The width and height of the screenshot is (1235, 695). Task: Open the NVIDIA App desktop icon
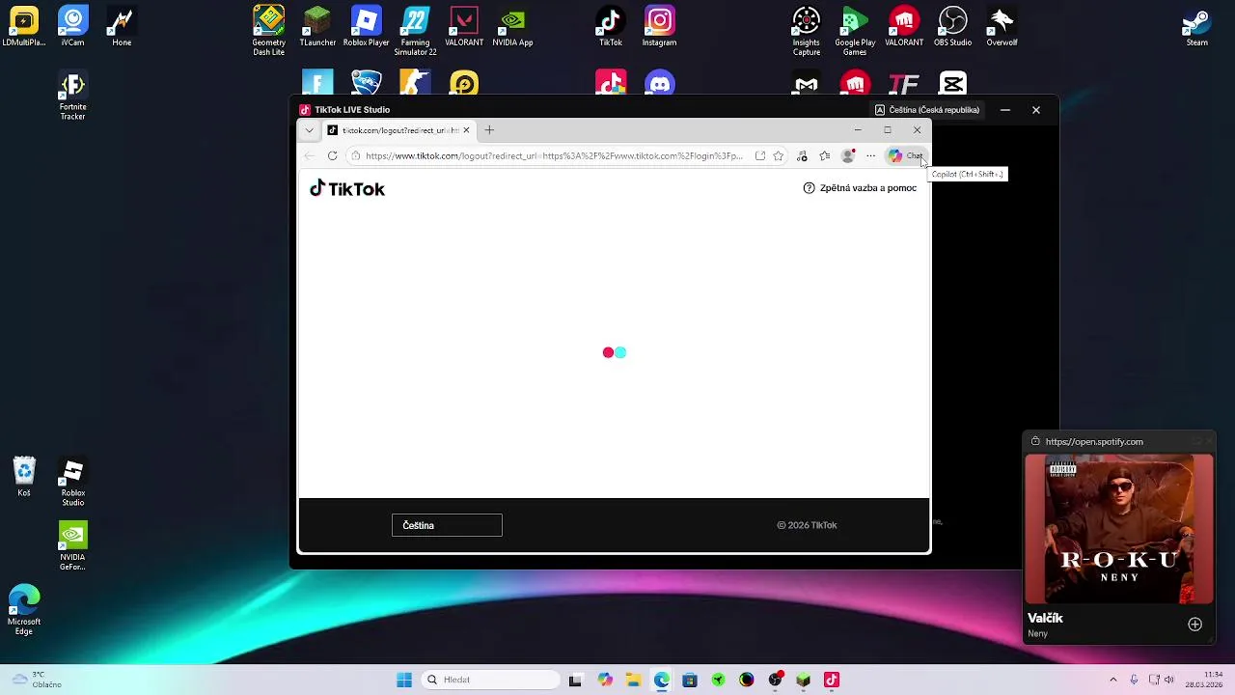pos(513,26)
